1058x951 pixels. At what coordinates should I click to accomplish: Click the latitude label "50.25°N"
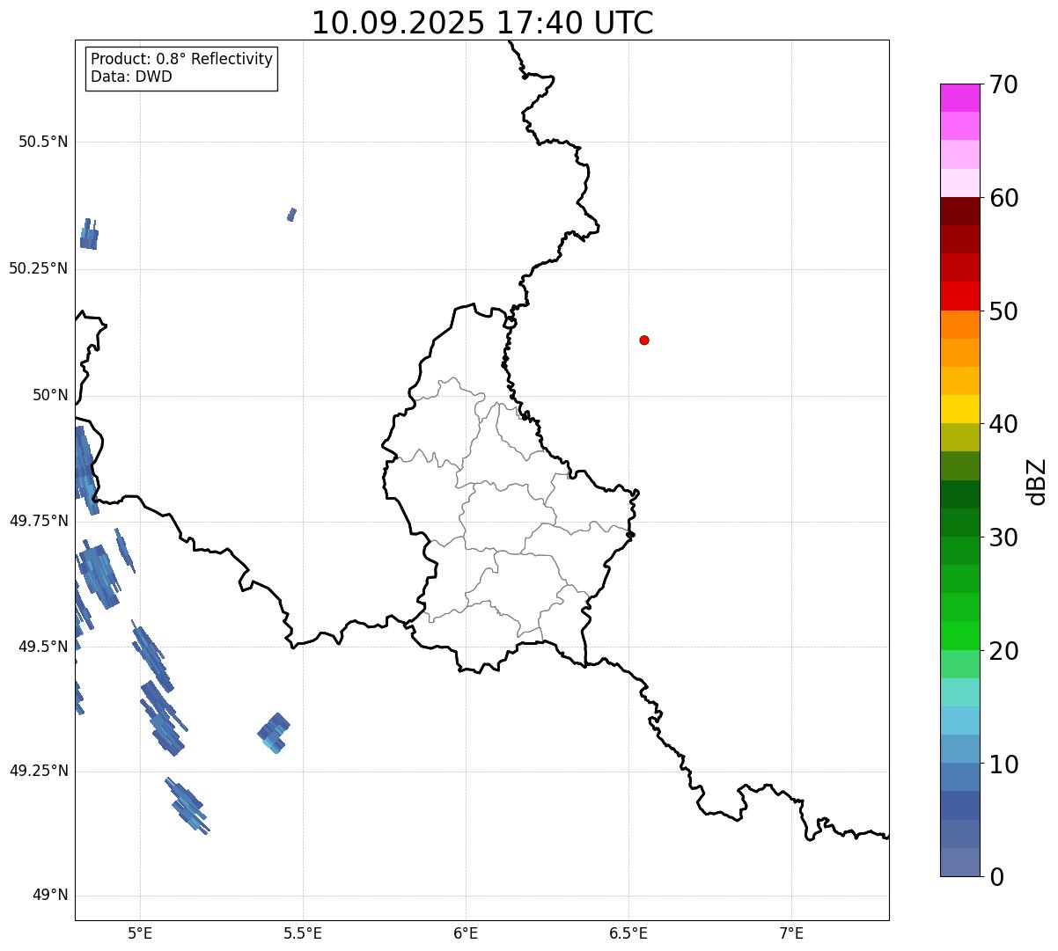point(39,268)
